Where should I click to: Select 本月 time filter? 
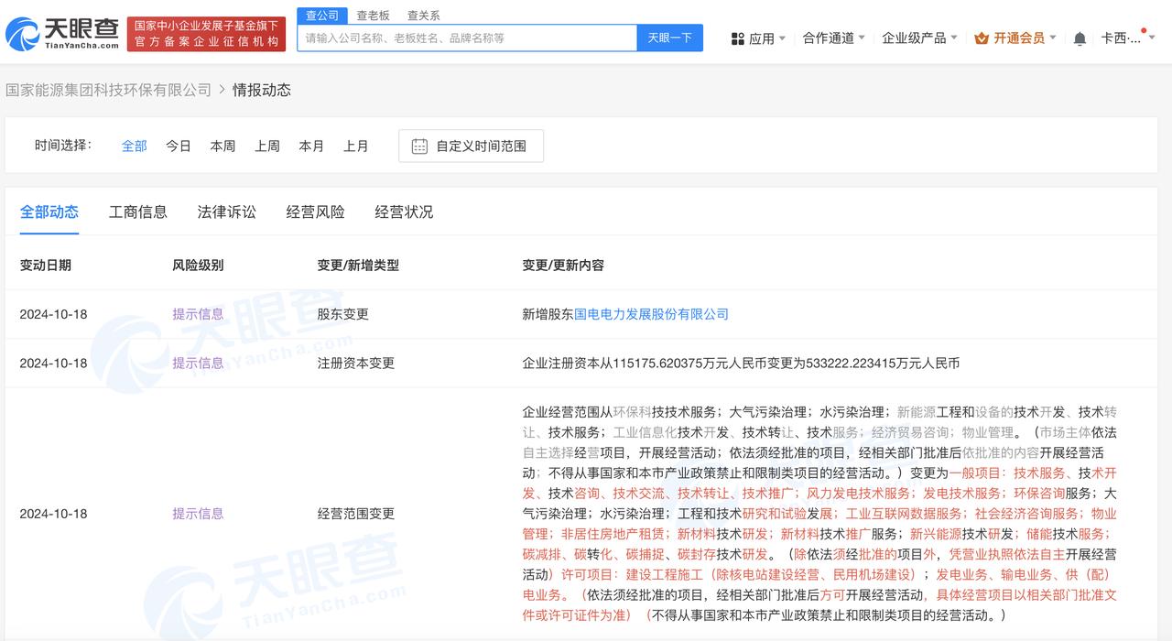(311, 147)
